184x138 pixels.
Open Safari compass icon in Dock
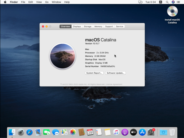tap(29, 132)
